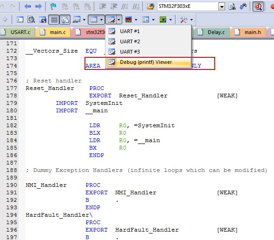This screenshot has width=274, height=240.
Task: Expand the System Viewer dropdown arrow
Action: (x=170, y=20)
